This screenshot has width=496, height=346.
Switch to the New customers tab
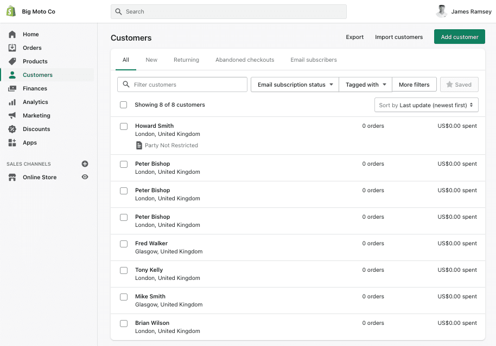tap(151, 60)
